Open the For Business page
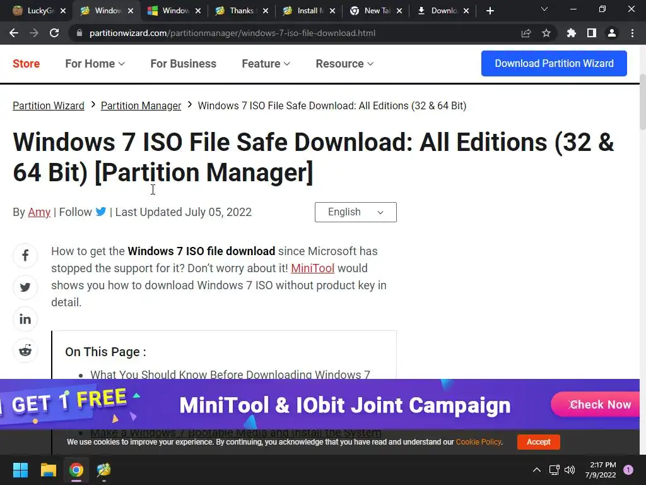Image resolution: width=646 pixels, height=485 pixels. (x=184, y=64)
